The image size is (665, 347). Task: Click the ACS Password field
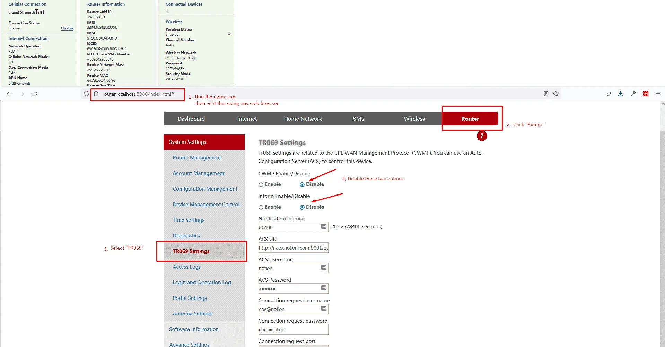[x=293, y=288]
